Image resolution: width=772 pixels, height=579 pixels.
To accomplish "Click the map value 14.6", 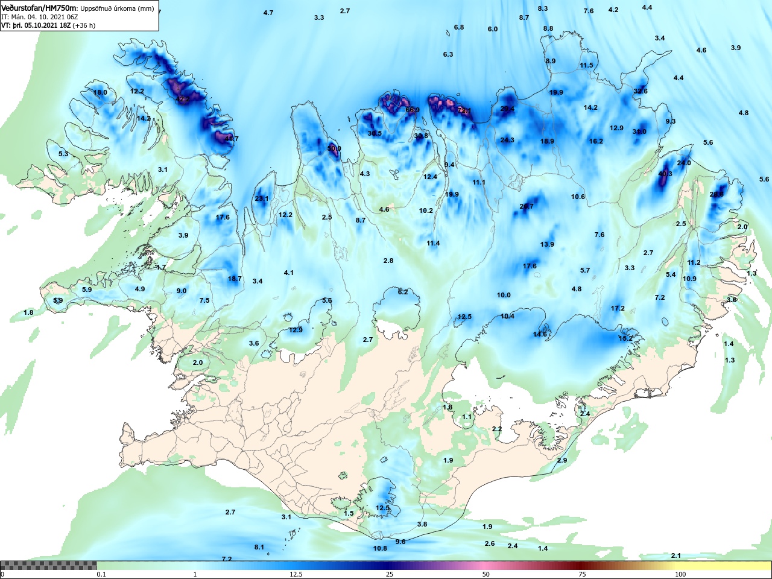I will (540, 334).
